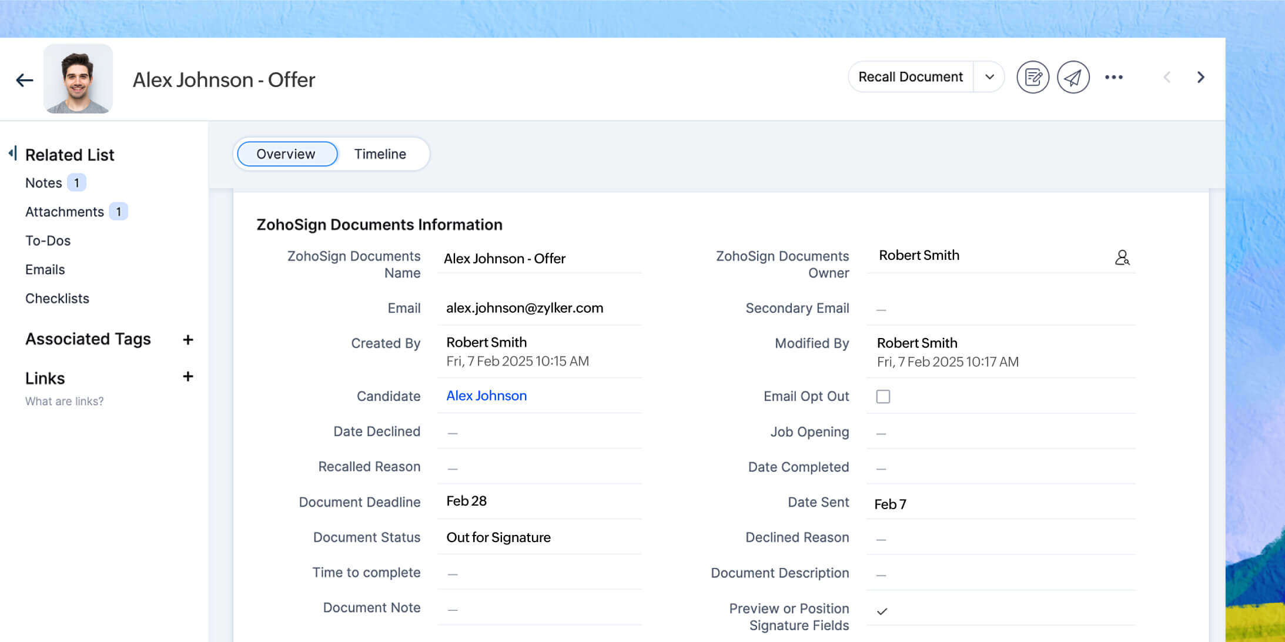Click the ZohoSign Documents Name value
This screenshot has height=642, width=1285.
(504, 259)
